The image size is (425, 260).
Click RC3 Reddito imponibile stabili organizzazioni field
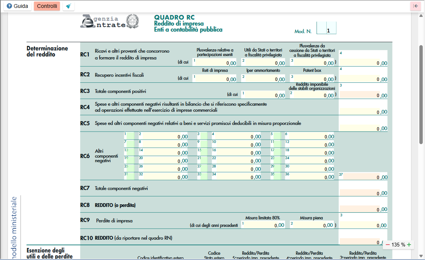(x=312, y=95)
